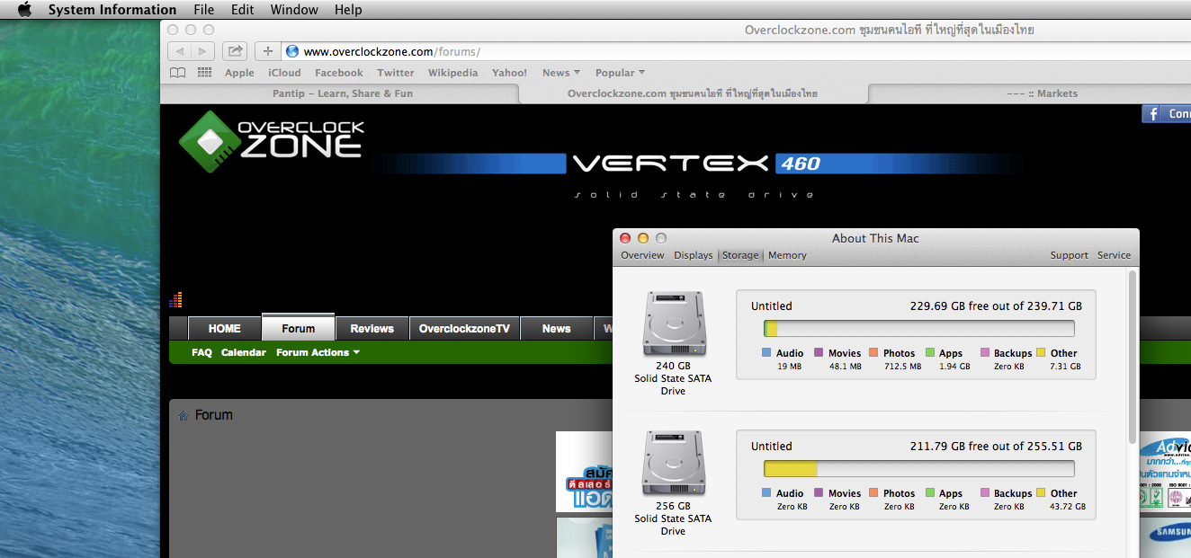This screenshot has width=1191, height=558.
Task: Click the Forum breadcrumb text
Action: coord(214,415)
